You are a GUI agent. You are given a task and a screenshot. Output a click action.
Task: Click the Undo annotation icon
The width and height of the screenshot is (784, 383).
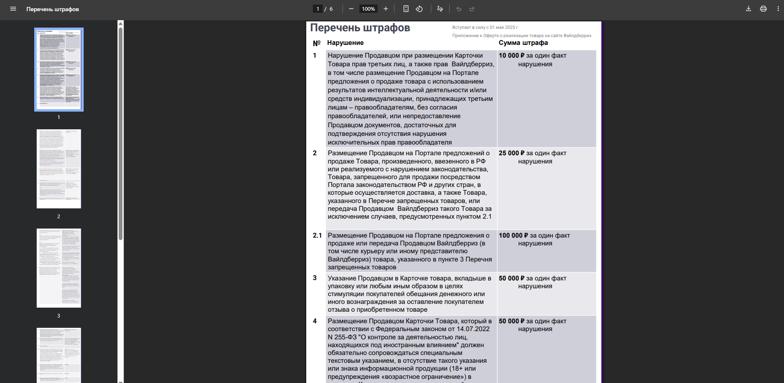459,8
